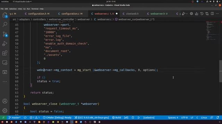The image size is (222, 124).
Task: Click the CMake debug bug icon in status bar
Action: pos(133,117)
